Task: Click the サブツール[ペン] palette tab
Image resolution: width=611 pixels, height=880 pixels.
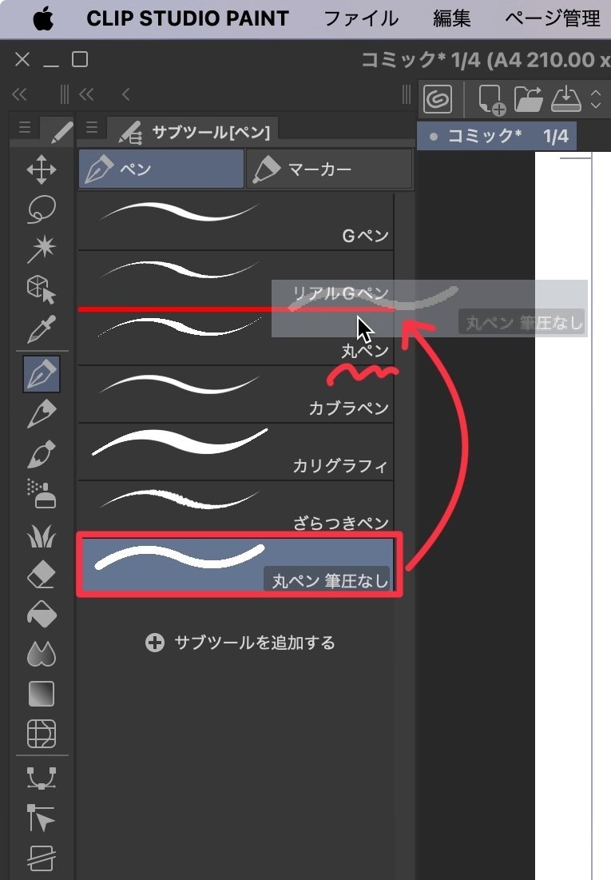Action: point(192,131)
